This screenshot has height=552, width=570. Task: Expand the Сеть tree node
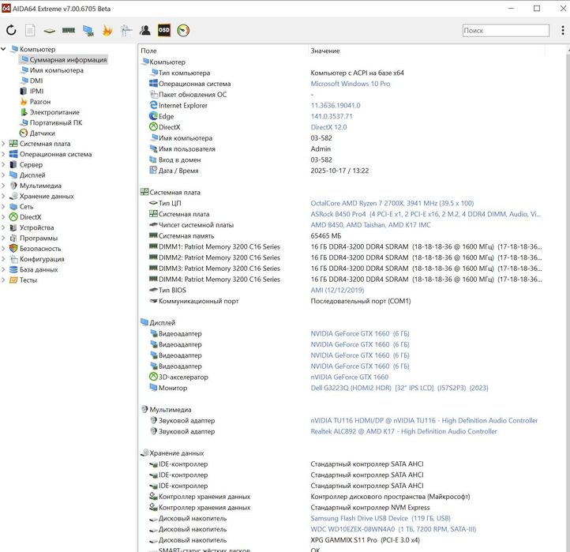4,207
